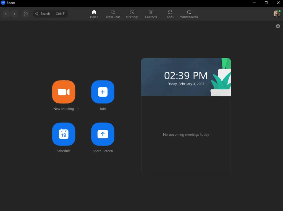This screenshot has width=283, height=211.
Task: Open the Schedule calendar icon
Action: [x=64, y=134]
